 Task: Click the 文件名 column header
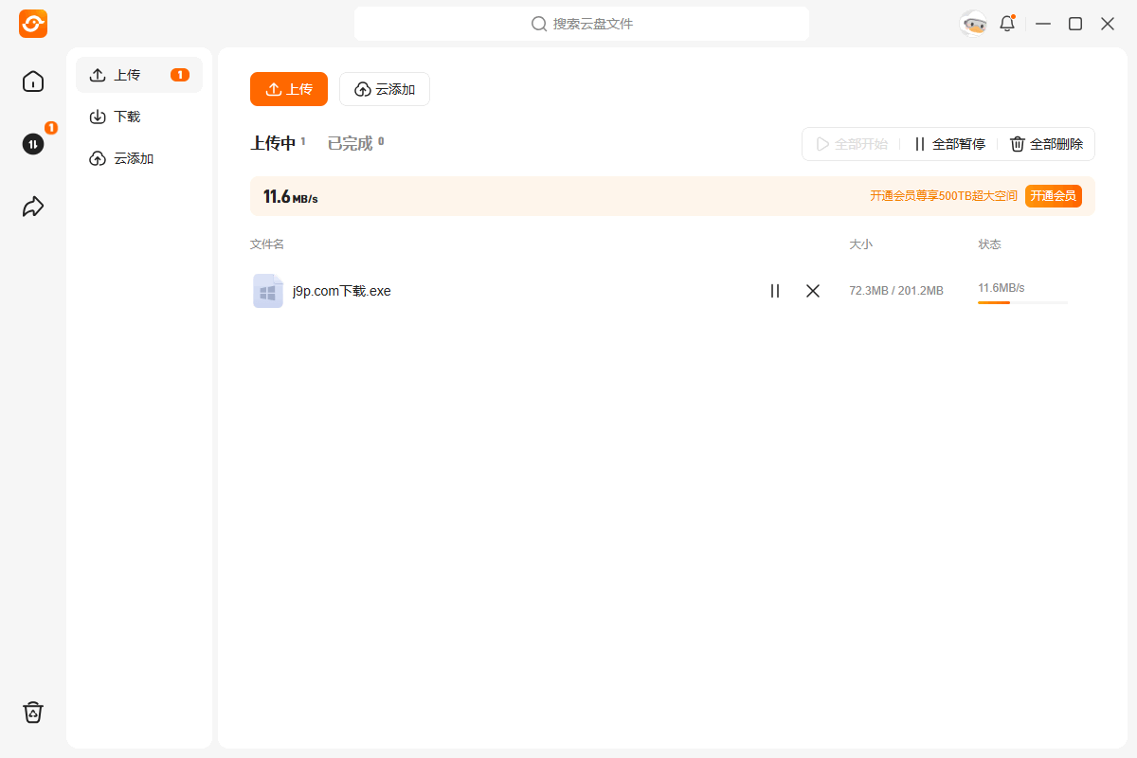coord(267,244)
